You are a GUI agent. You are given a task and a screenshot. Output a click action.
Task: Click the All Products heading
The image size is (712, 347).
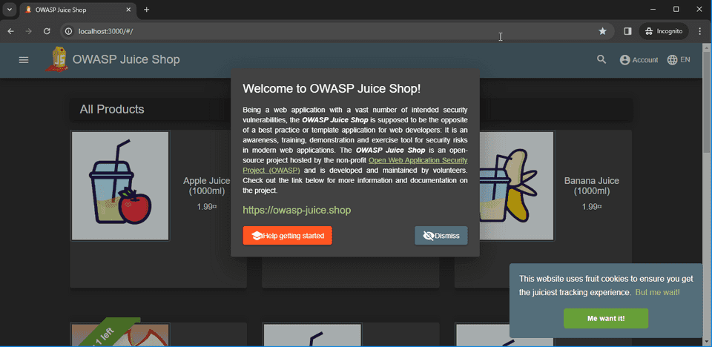[112, 109]
